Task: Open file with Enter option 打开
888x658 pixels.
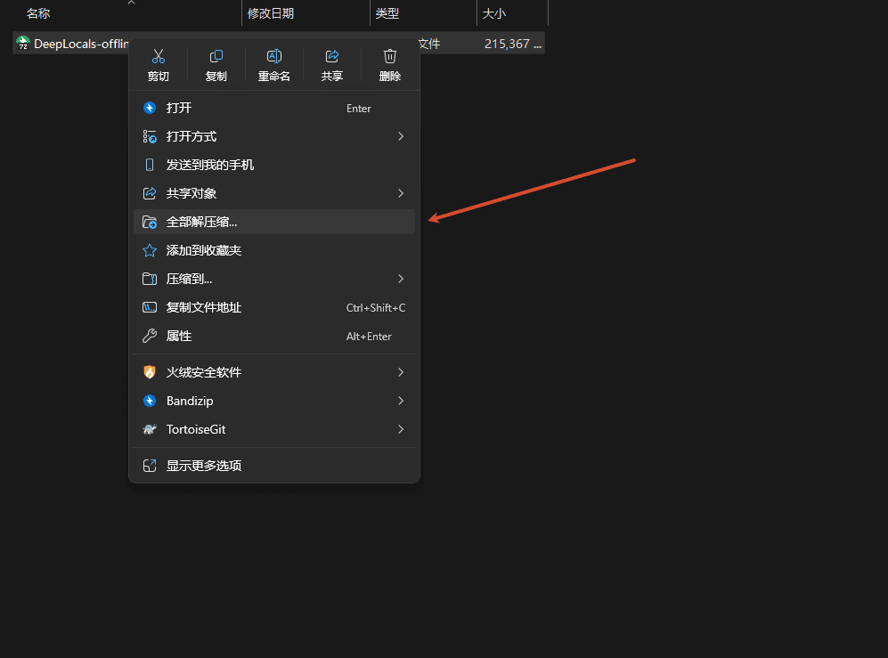Action: (x=179, y=108)
